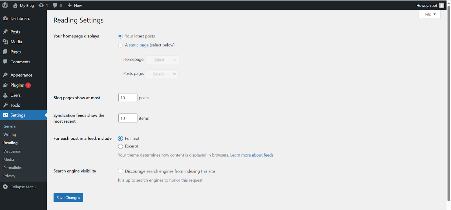Open Privacy settings submenu item
Screen dimensions: 451x210
[9, 176]
